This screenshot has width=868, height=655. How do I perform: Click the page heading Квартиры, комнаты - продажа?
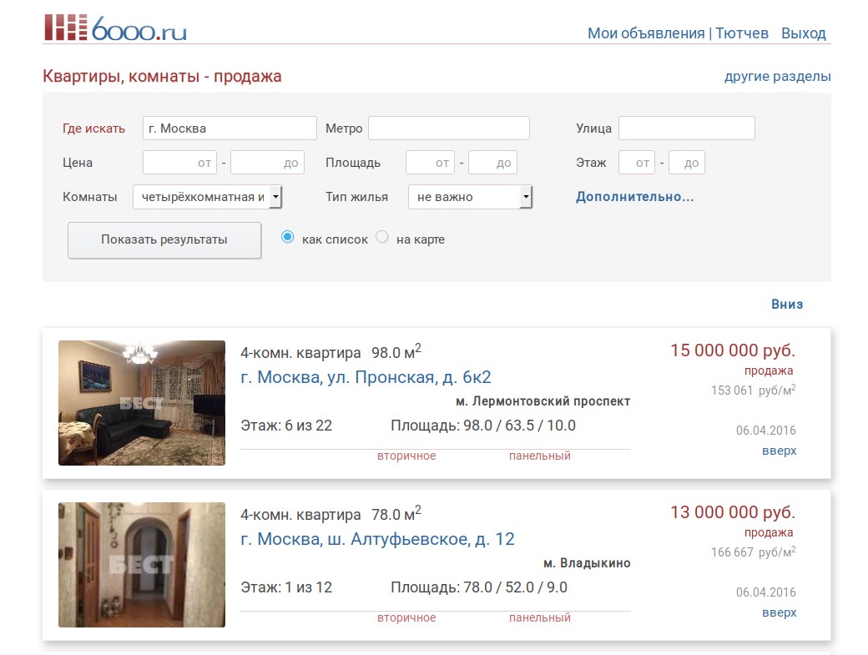point(162,76)
